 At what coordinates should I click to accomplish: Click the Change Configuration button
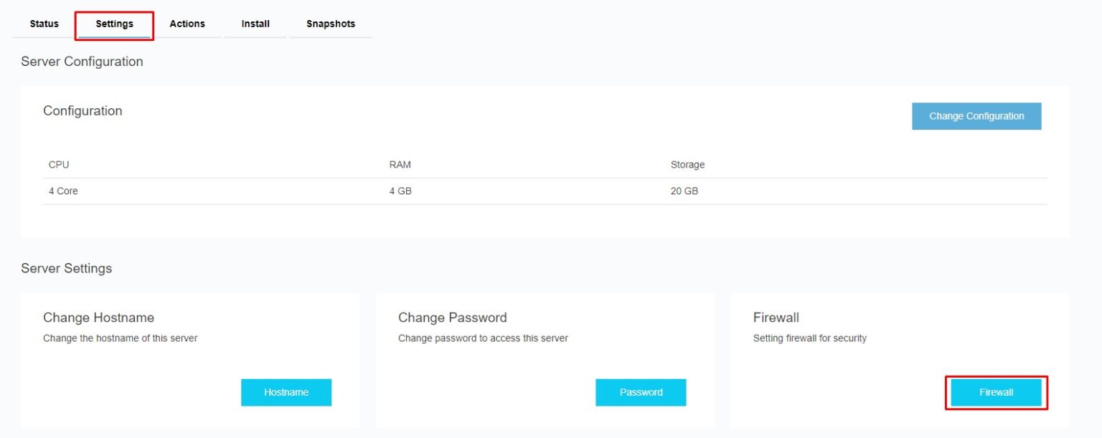pyautogui.click(x=976, y=116)
